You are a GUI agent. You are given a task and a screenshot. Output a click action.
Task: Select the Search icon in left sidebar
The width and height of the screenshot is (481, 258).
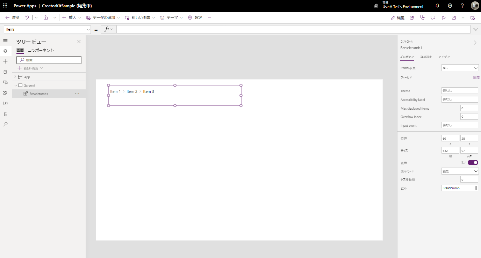(5, 124)
